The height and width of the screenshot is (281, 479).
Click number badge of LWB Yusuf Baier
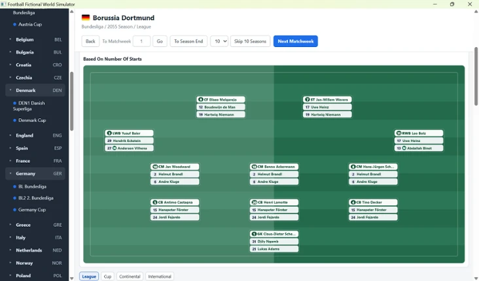pos(109,133)
